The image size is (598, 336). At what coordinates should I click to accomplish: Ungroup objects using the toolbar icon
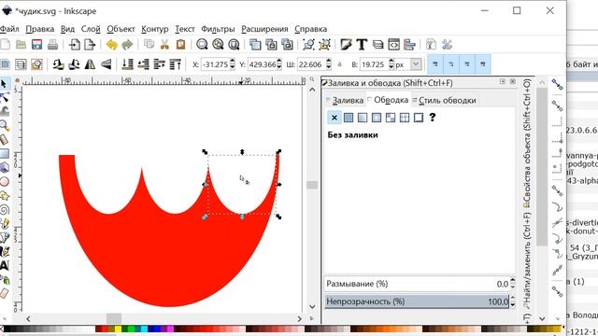click(324, 45)
